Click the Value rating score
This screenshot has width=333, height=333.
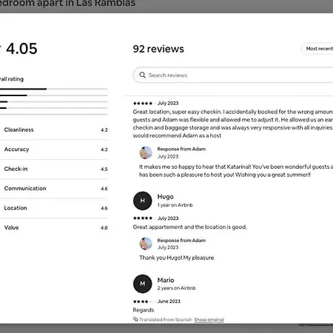pyautogui.click(x=104, y=228)
